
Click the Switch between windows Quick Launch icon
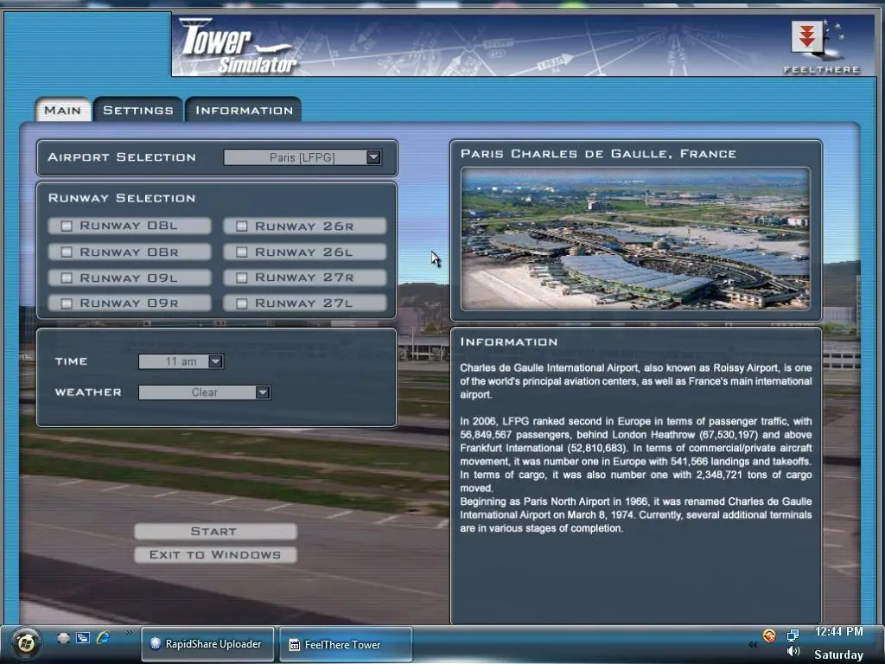83,637
